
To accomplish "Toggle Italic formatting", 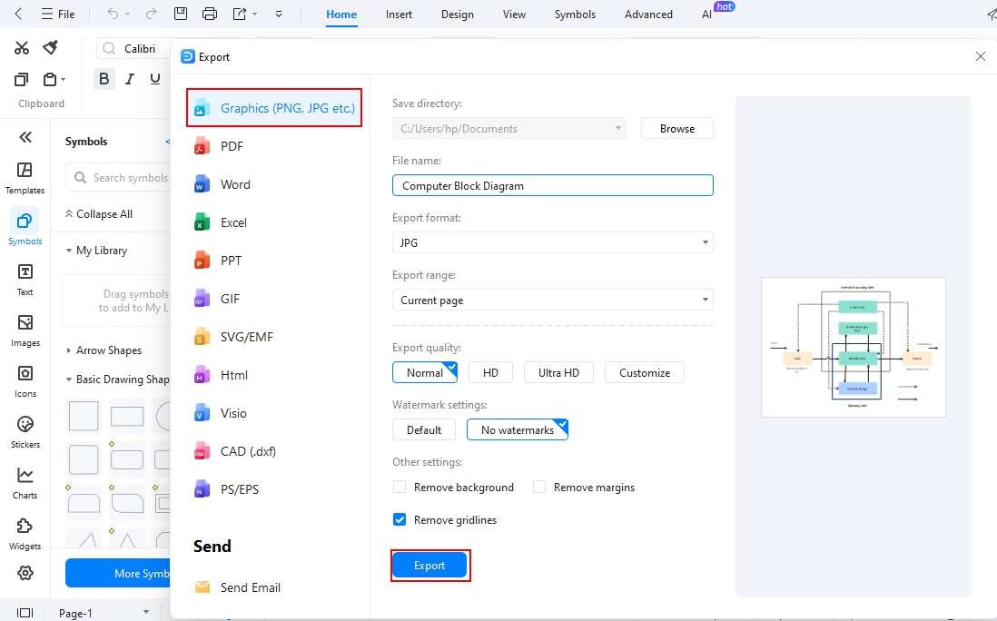I will 130,79.
